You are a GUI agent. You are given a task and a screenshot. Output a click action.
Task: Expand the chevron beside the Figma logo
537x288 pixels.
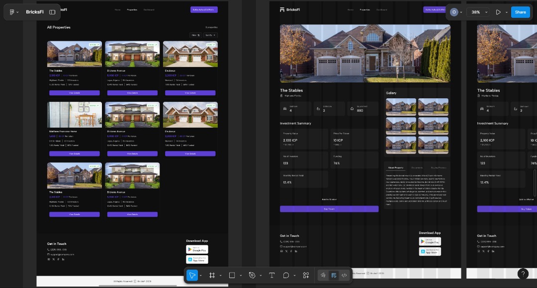[17, 12]
